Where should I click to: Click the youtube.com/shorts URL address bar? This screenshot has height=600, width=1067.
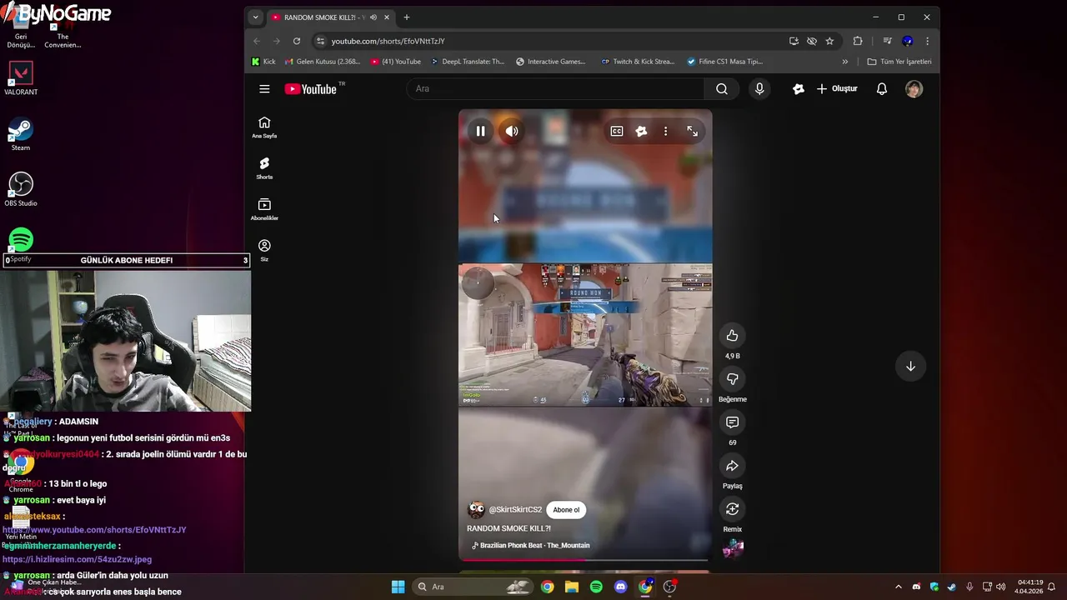(388, 41)
